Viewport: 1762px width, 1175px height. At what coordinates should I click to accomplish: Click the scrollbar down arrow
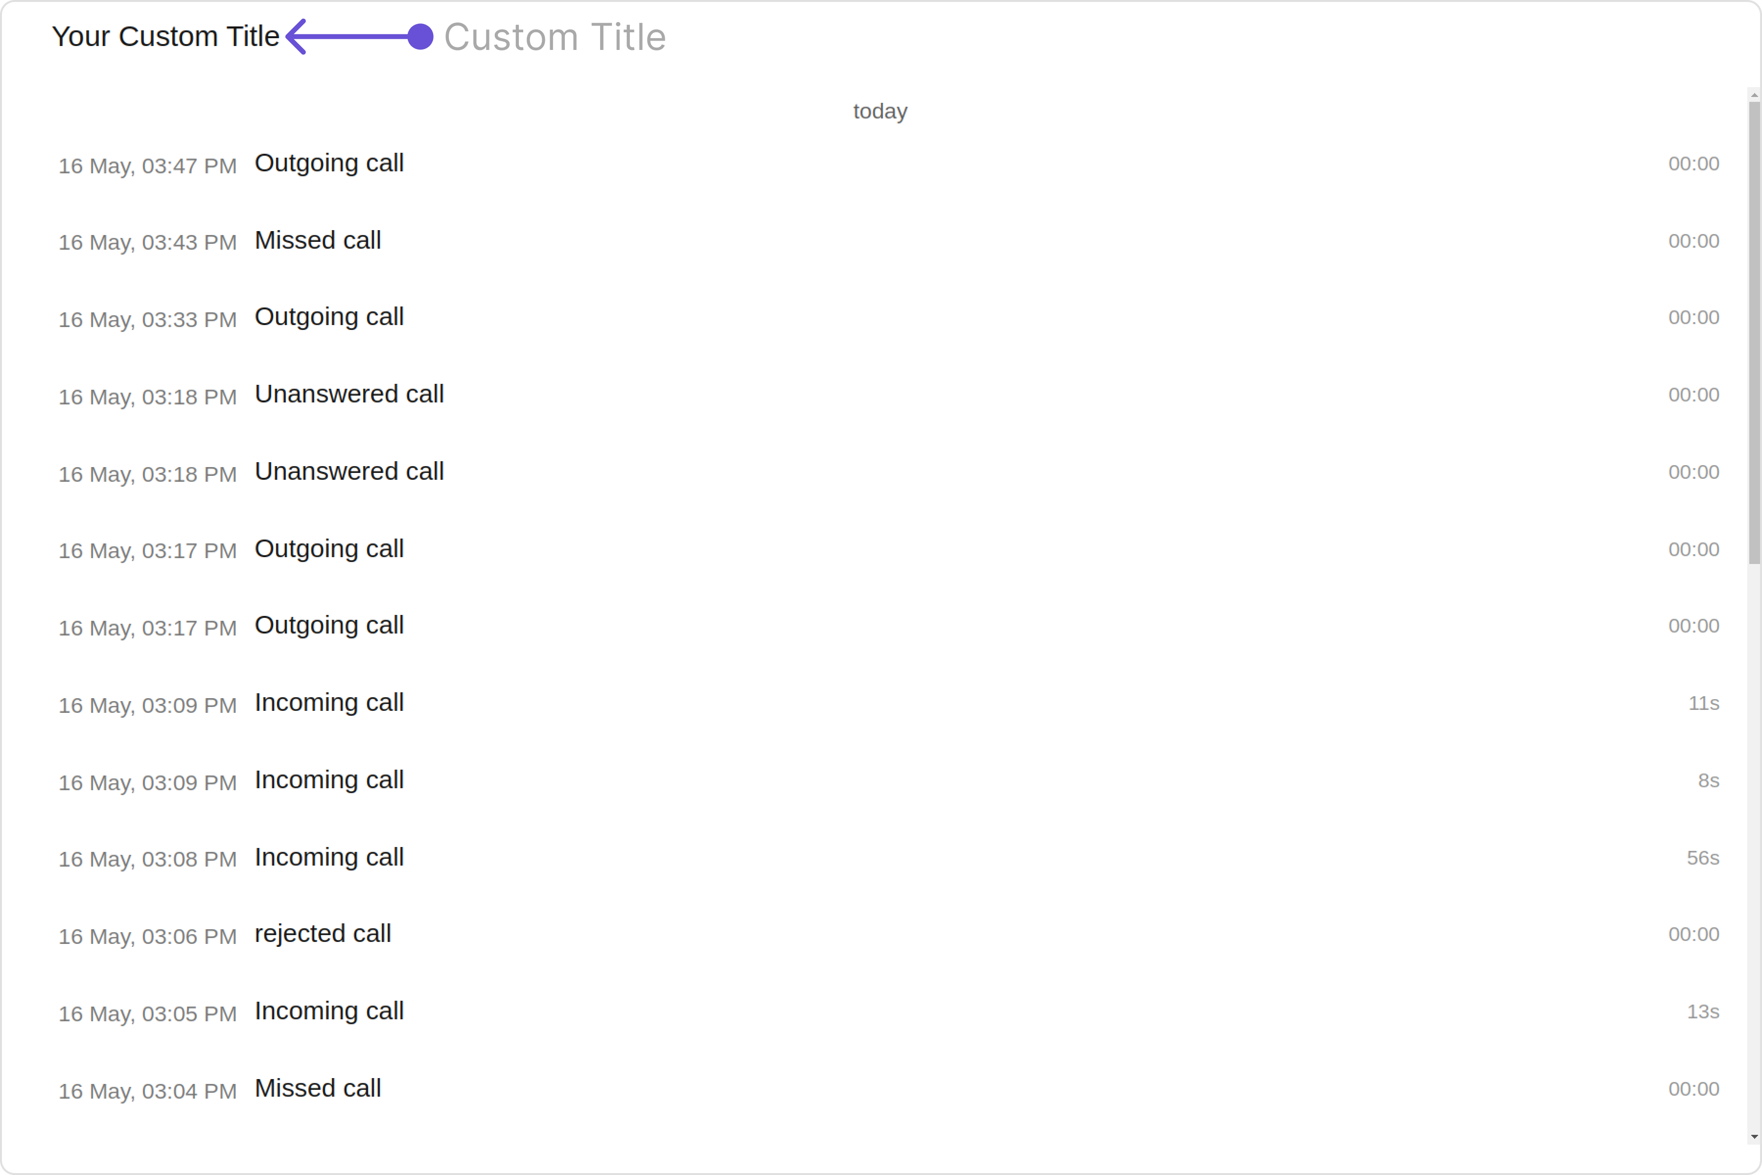1754,1137
